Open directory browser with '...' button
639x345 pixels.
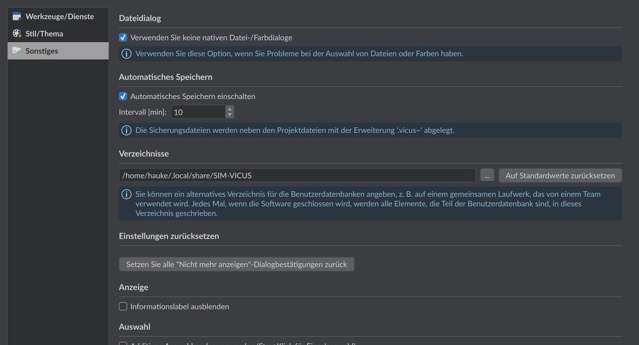(487, 175)
